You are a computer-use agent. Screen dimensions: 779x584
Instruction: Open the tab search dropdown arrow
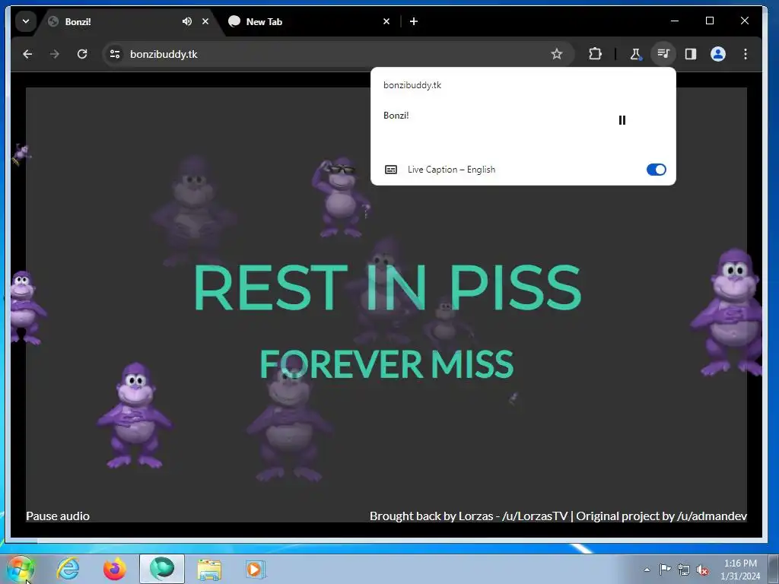click(26, 21)
